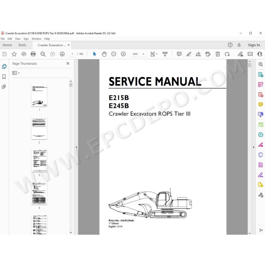Select the Crawler Excavators document tab
The image size is (265, 265).
(x=51, y=45)
